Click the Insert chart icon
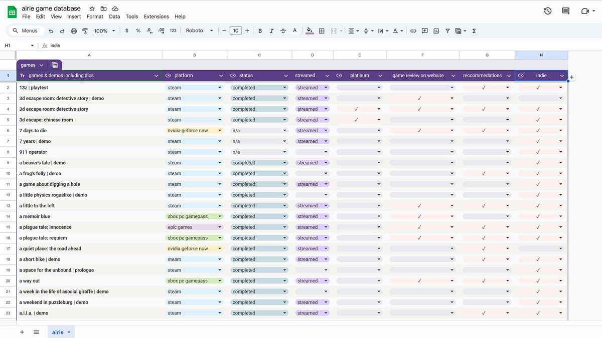602x338 pixels. click(x=436, y=31)
